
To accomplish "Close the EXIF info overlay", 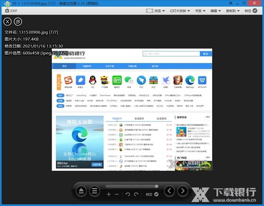I will tap(7, 21).
